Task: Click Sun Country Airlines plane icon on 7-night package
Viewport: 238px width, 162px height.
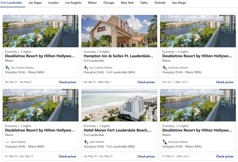Action: (x=7, y=68)
